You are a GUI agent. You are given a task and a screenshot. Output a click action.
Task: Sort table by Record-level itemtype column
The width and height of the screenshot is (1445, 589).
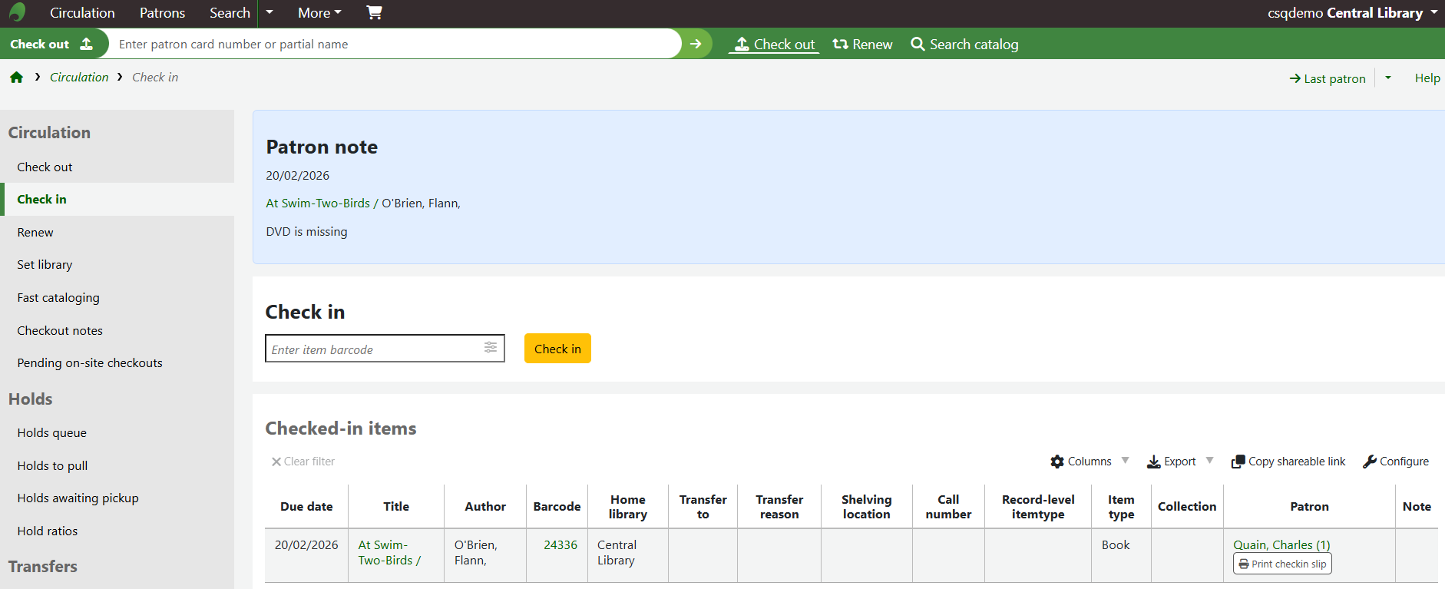1038,507
